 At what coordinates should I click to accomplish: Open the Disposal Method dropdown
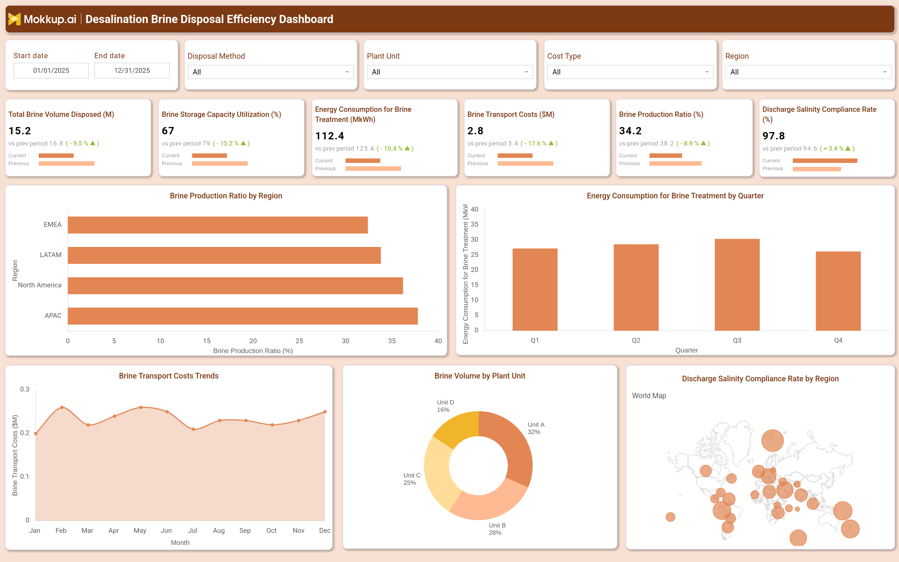coord(271,72)
